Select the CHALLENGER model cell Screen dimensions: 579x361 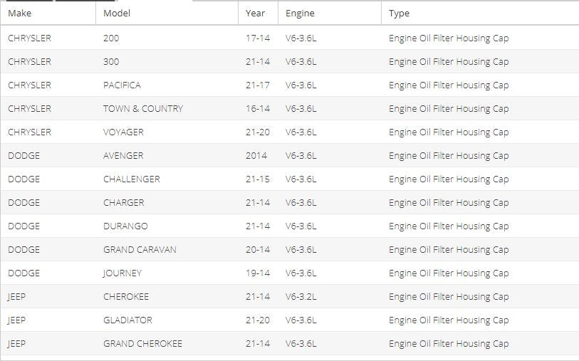pyautogui.click(x=132, y=179)
